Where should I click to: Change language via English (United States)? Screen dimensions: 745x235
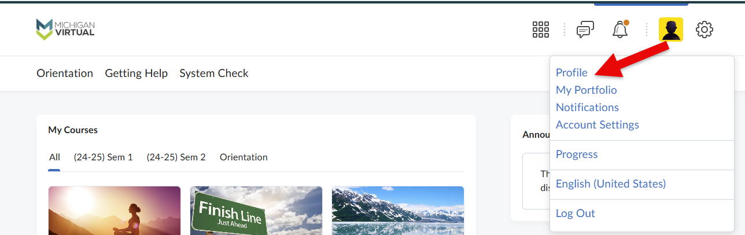click(x=611, y=183)
